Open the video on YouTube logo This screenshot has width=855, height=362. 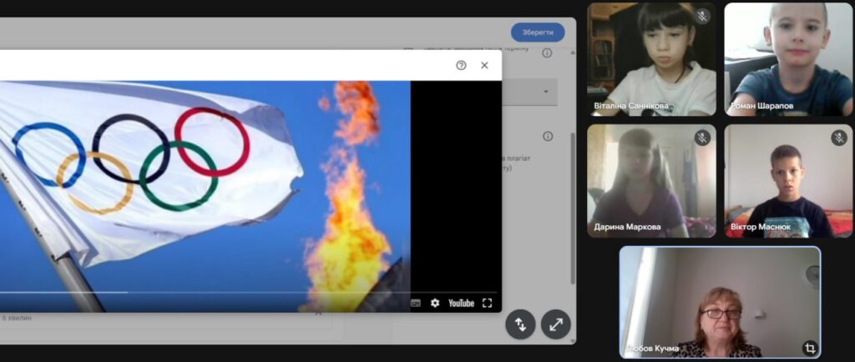click(461, 304)
